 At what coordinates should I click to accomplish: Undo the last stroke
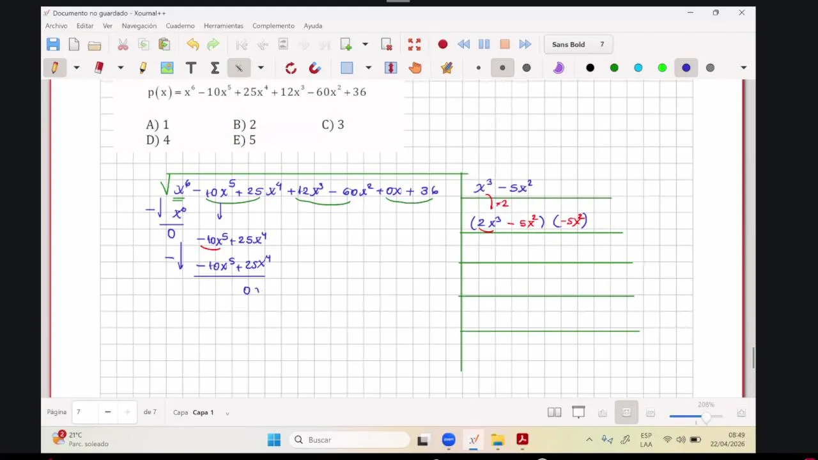point(192,44)
